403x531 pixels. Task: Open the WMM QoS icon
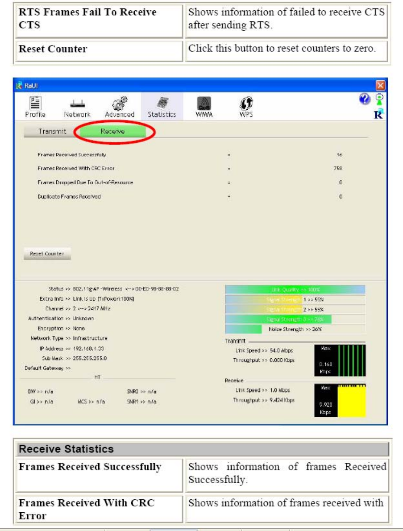[204, 107]
